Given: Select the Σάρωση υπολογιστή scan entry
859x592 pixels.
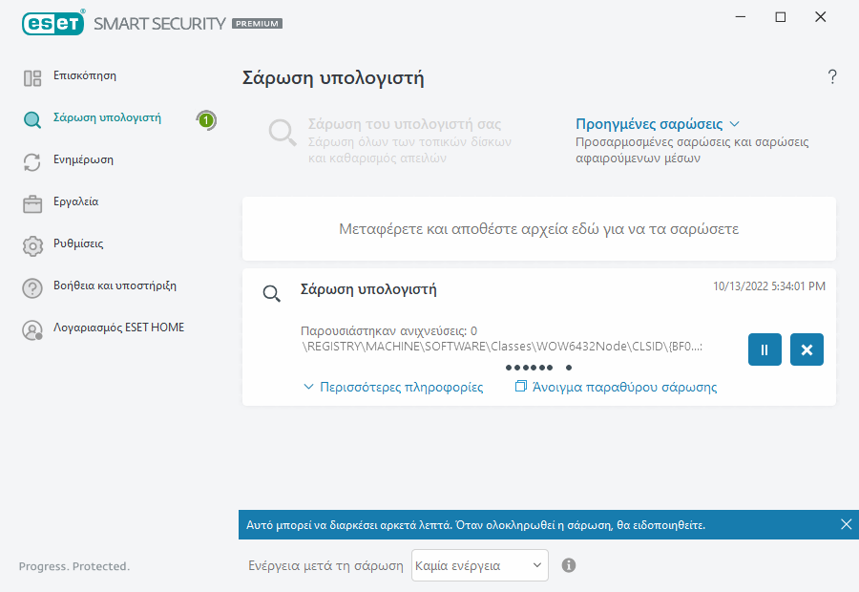Looking at the screenshot, I should click(366, 289).
